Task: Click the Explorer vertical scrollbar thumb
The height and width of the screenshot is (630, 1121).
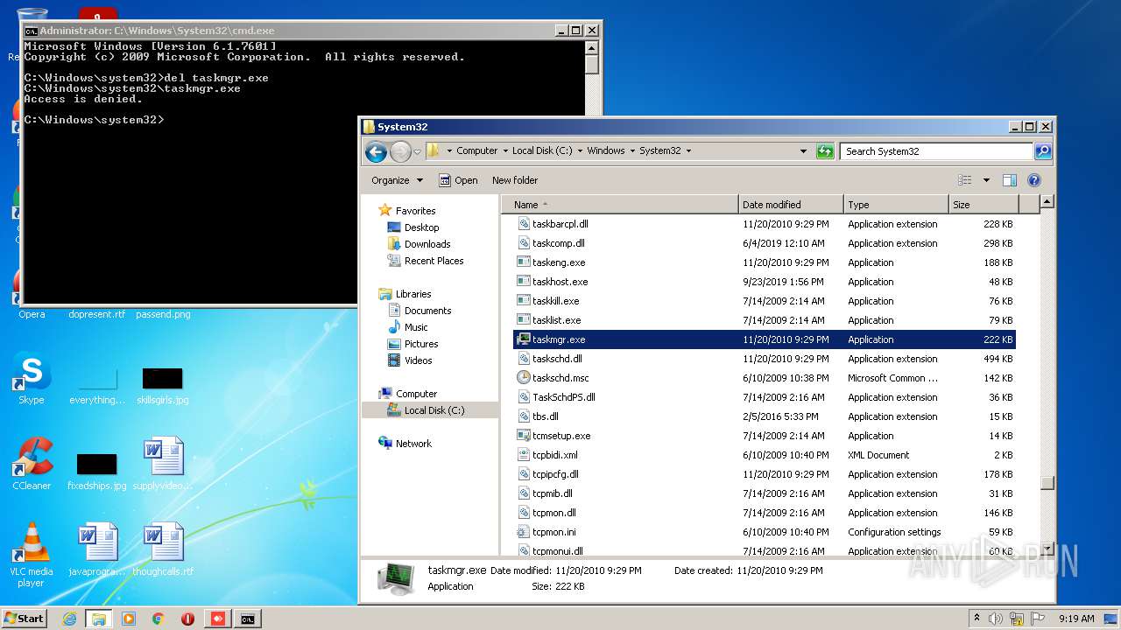Action: pos(1047,482)
